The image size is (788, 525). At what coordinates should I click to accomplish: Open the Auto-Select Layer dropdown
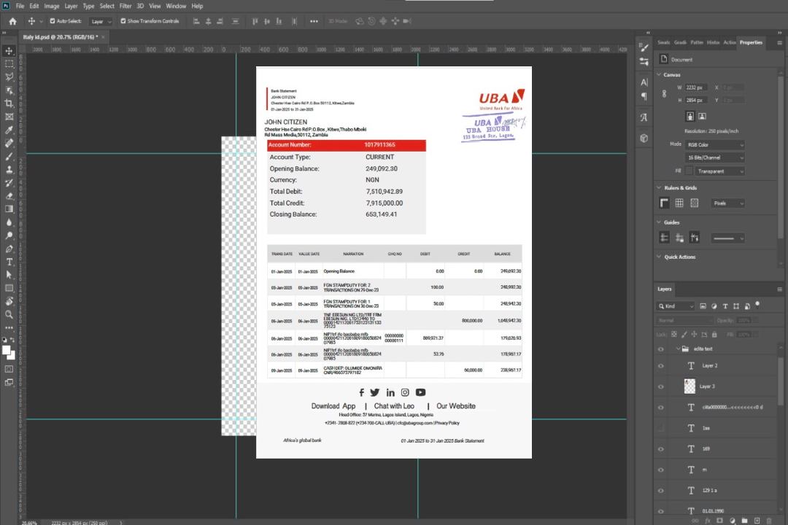[101, 21]
